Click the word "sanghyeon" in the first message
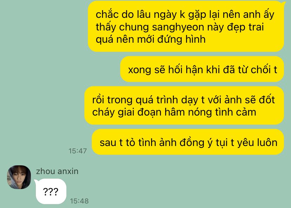Viewport: 291px width, 208px height. 178,27
